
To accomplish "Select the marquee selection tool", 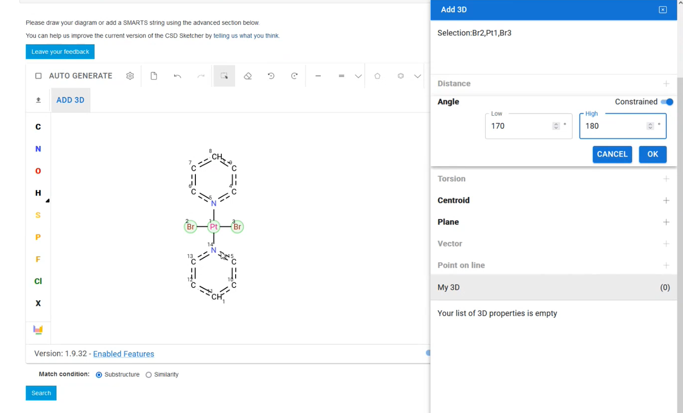I will click(224, 76).
